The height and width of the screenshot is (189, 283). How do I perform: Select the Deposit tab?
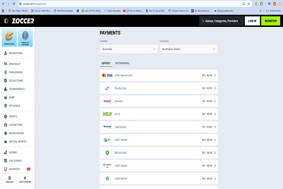[106, 63]
